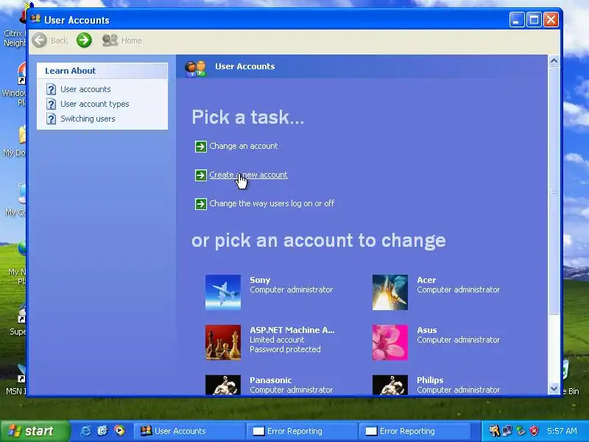
Task: Open the Start menu
Action: [35, 431]
